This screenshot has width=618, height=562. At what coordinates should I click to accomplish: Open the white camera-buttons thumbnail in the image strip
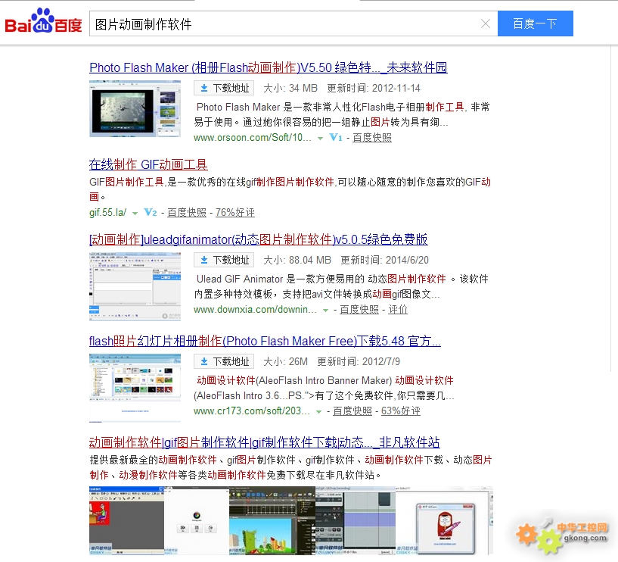click(x=197, y=520)
